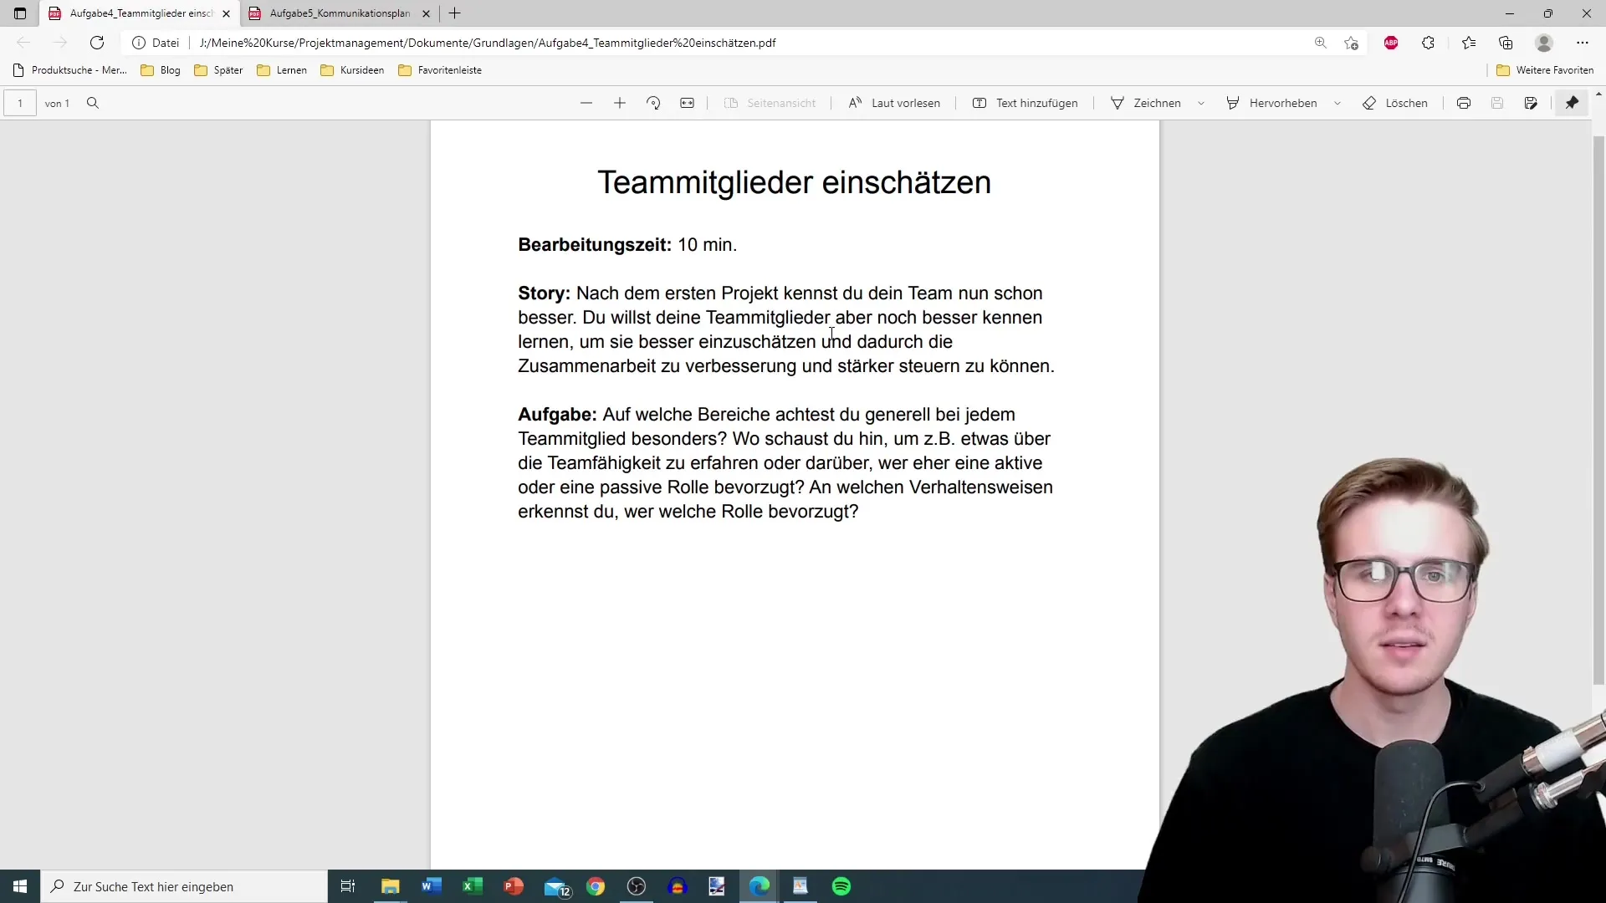The image size is (1606, 903).
Task: Zoom out the PDF with minus icon
Action: [x=586, y=103]
